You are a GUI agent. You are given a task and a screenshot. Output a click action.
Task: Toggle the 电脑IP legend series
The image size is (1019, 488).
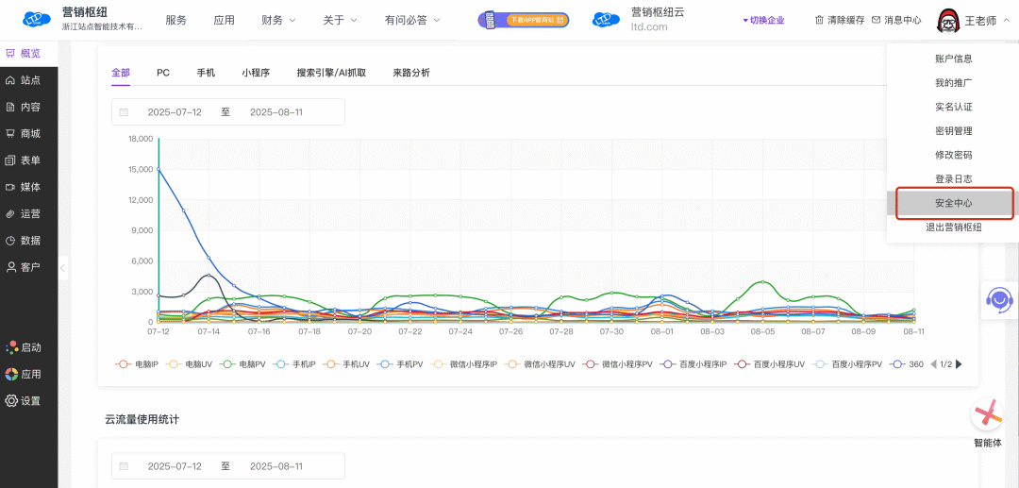[138, 364]
